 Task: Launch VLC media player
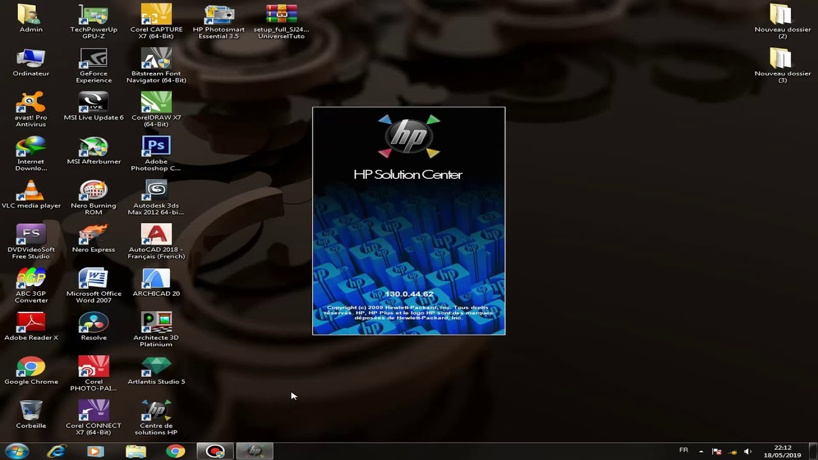(x=31, y=195)
